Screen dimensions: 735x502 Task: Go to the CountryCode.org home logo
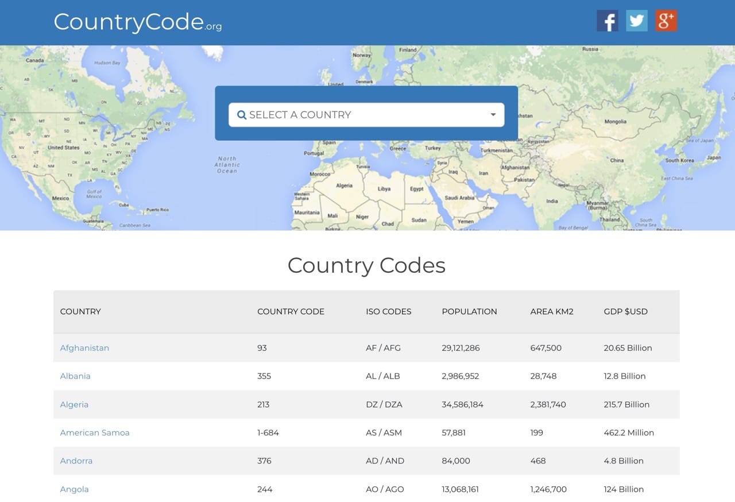tap(138, 22)
